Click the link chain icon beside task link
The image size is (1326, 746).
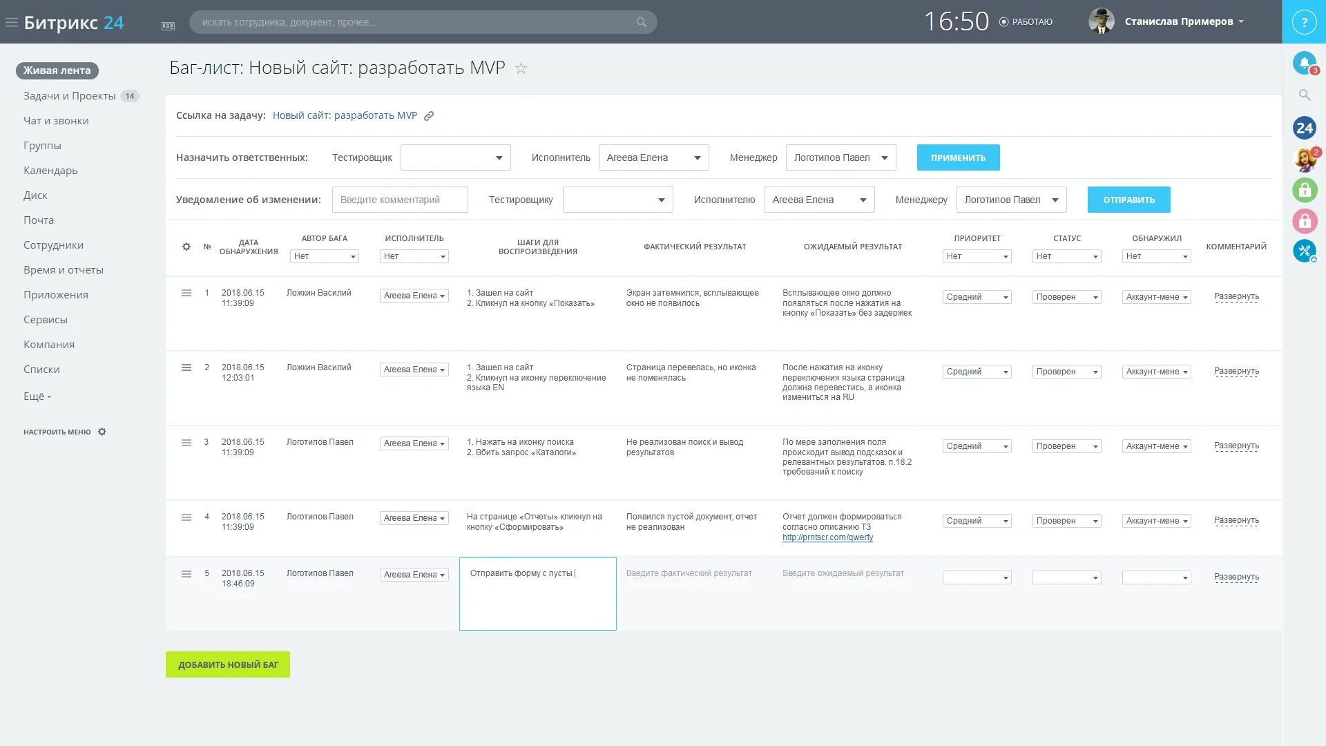click(x=429, y=116)
